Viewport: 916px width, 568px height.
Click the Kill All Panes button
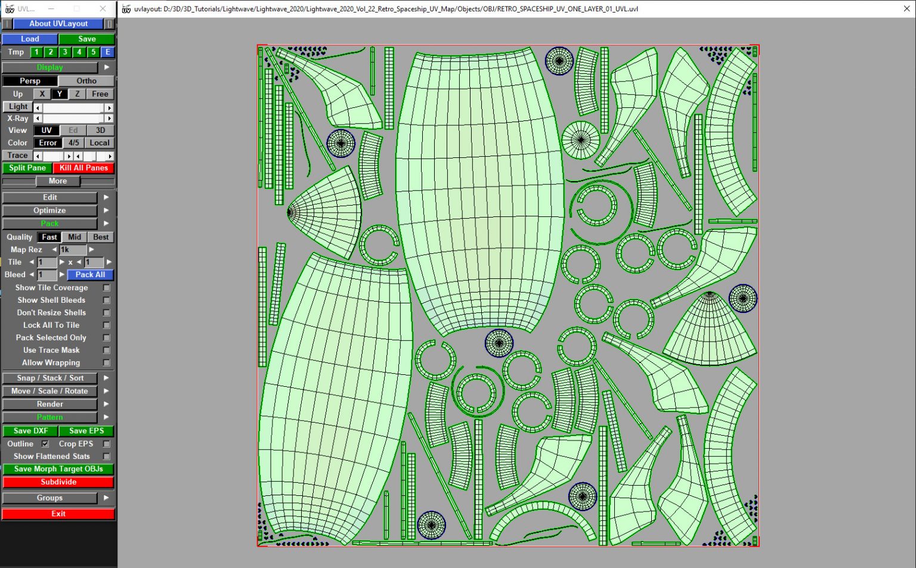pos(83,167)
